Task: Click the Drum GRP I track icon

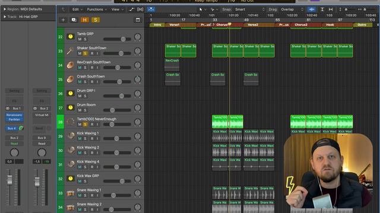Action: click(71, 93)
